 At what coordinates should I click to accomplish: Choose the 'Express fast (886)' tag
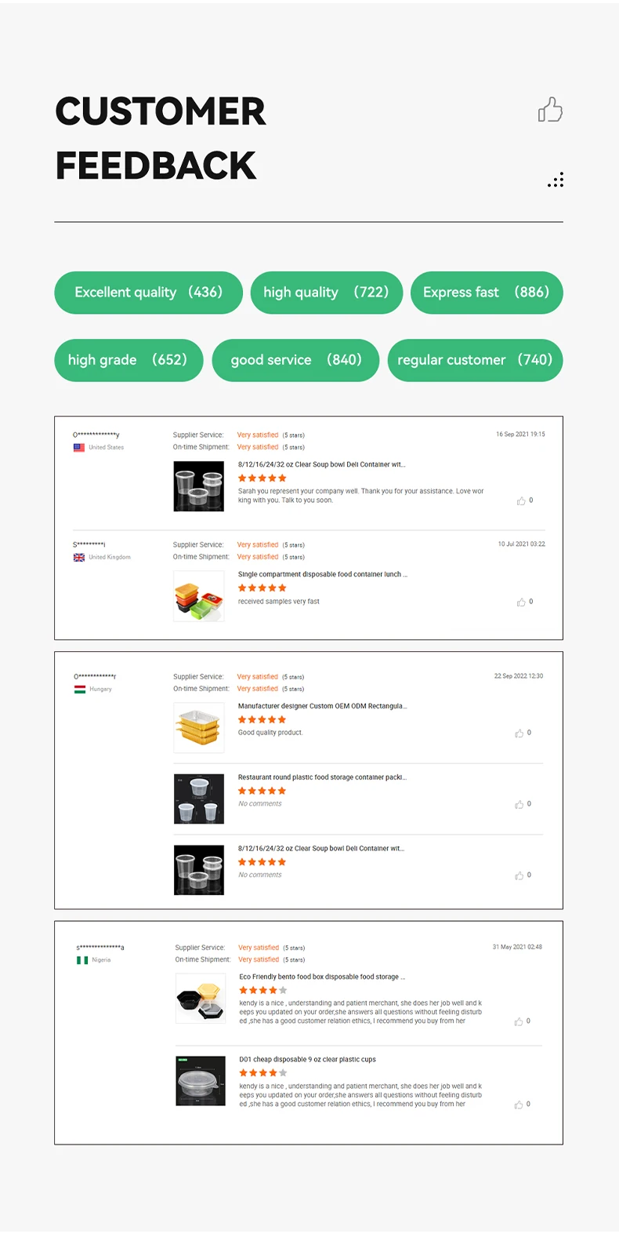486,293
